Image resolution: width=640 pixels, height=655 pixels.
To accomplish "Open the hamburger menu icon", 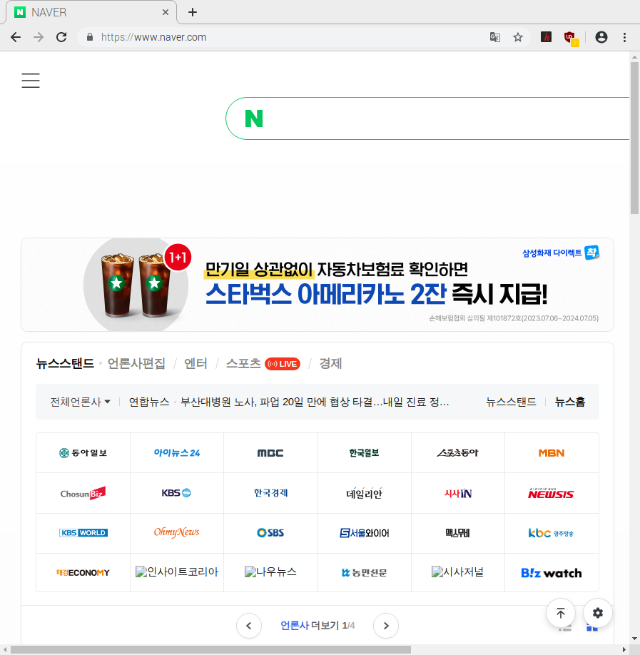I will [31, 80].
